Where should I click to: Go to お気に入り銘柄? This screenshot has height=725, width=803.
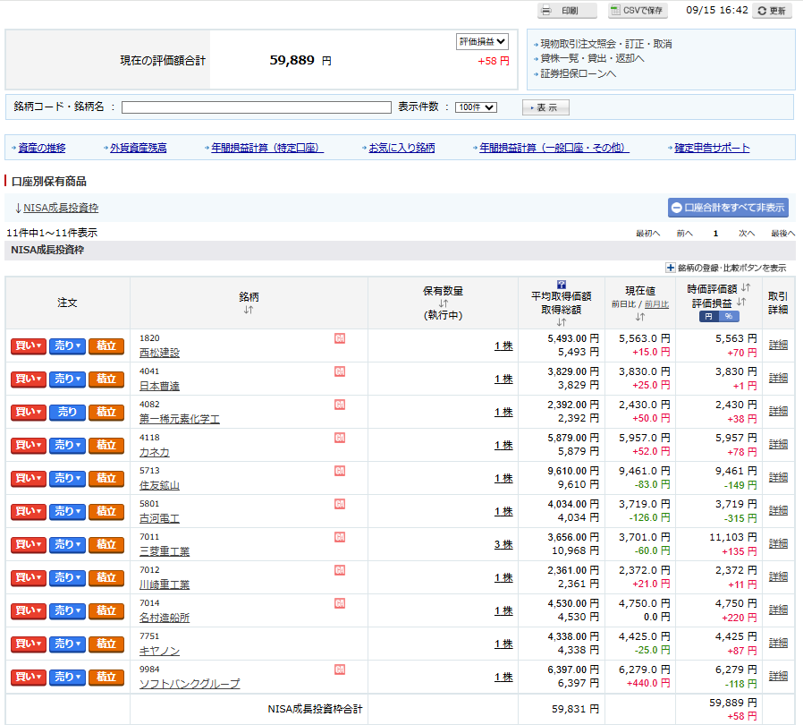(x=402, y=149)
